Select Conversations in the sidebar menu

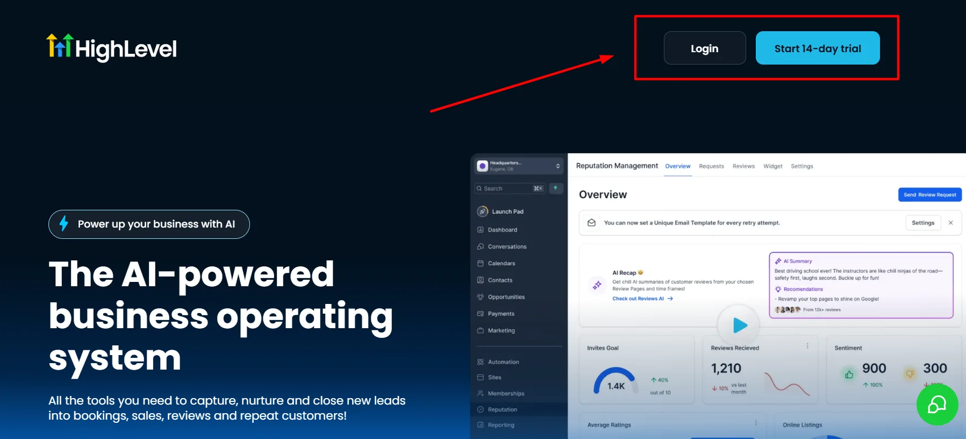507,246
